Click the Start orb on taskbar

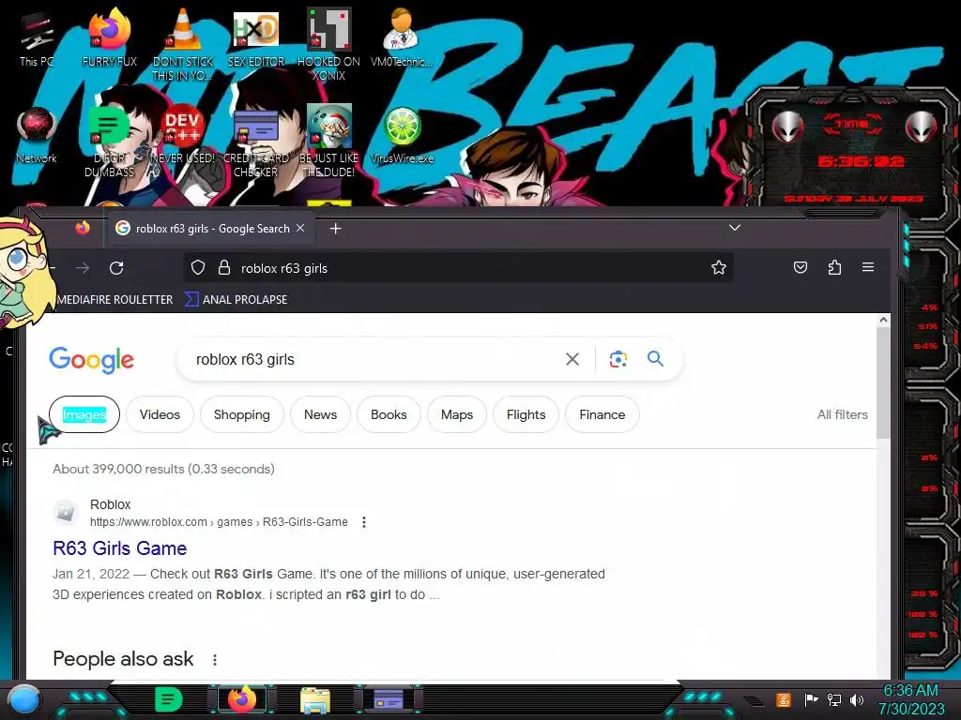coord(24,699)
